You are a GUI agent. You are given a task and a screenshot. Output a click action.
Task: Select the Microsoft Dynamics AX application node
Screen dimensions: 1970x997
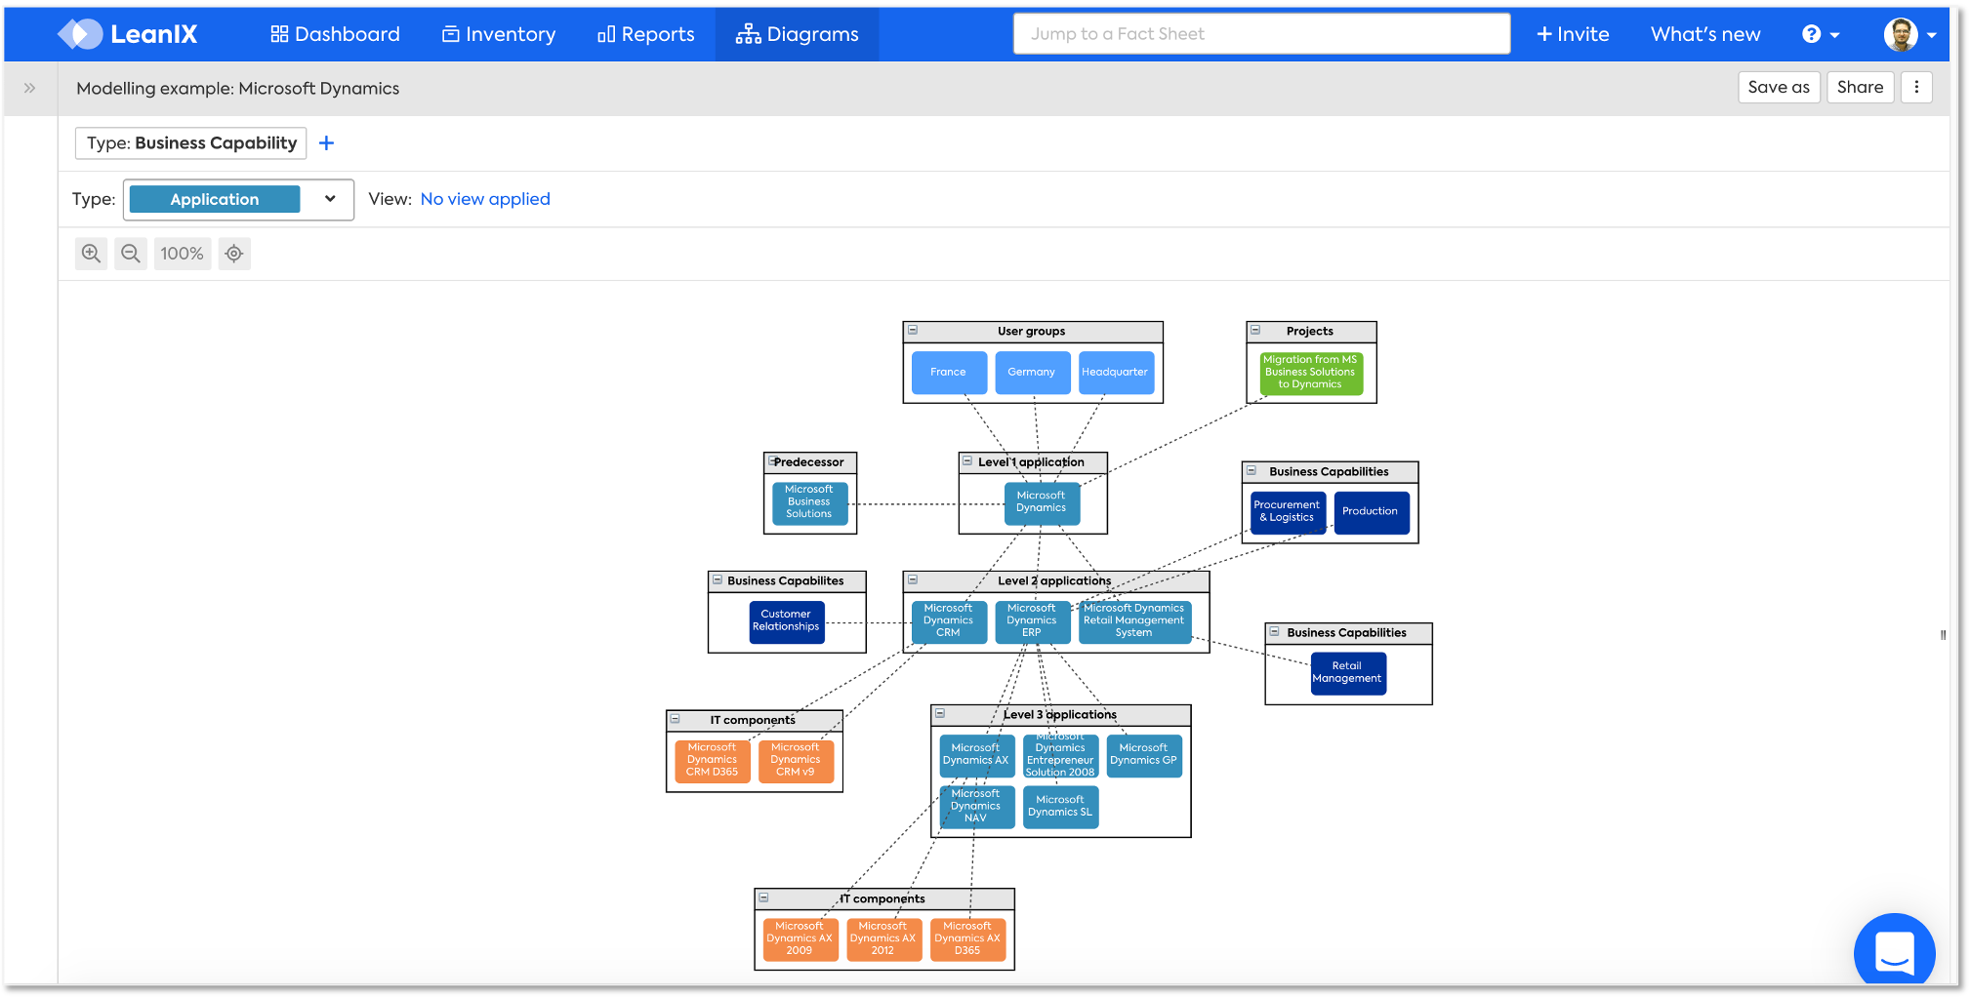(976, 756)
